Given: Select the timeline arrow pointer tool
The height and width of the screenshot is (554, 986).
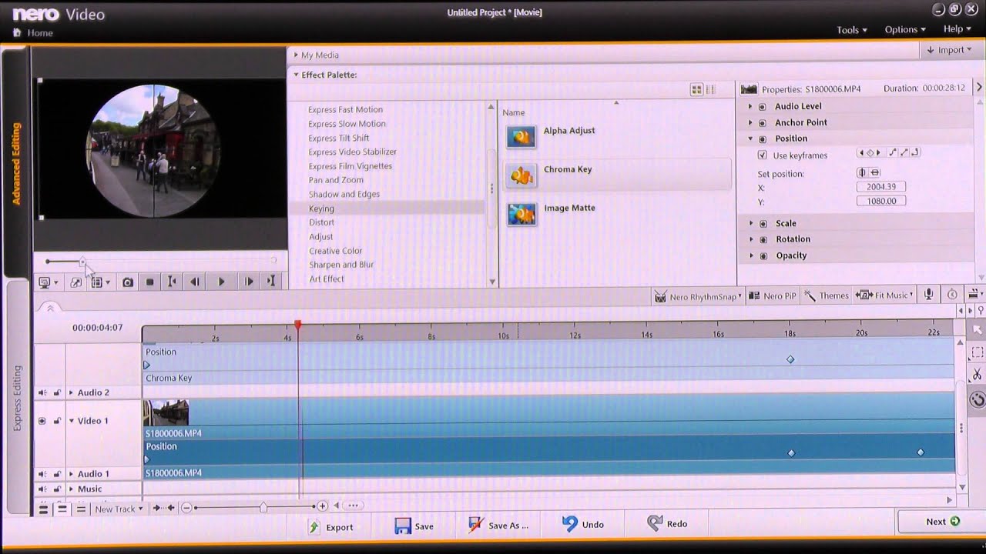Looking at the screenshot, I should 977,329.
